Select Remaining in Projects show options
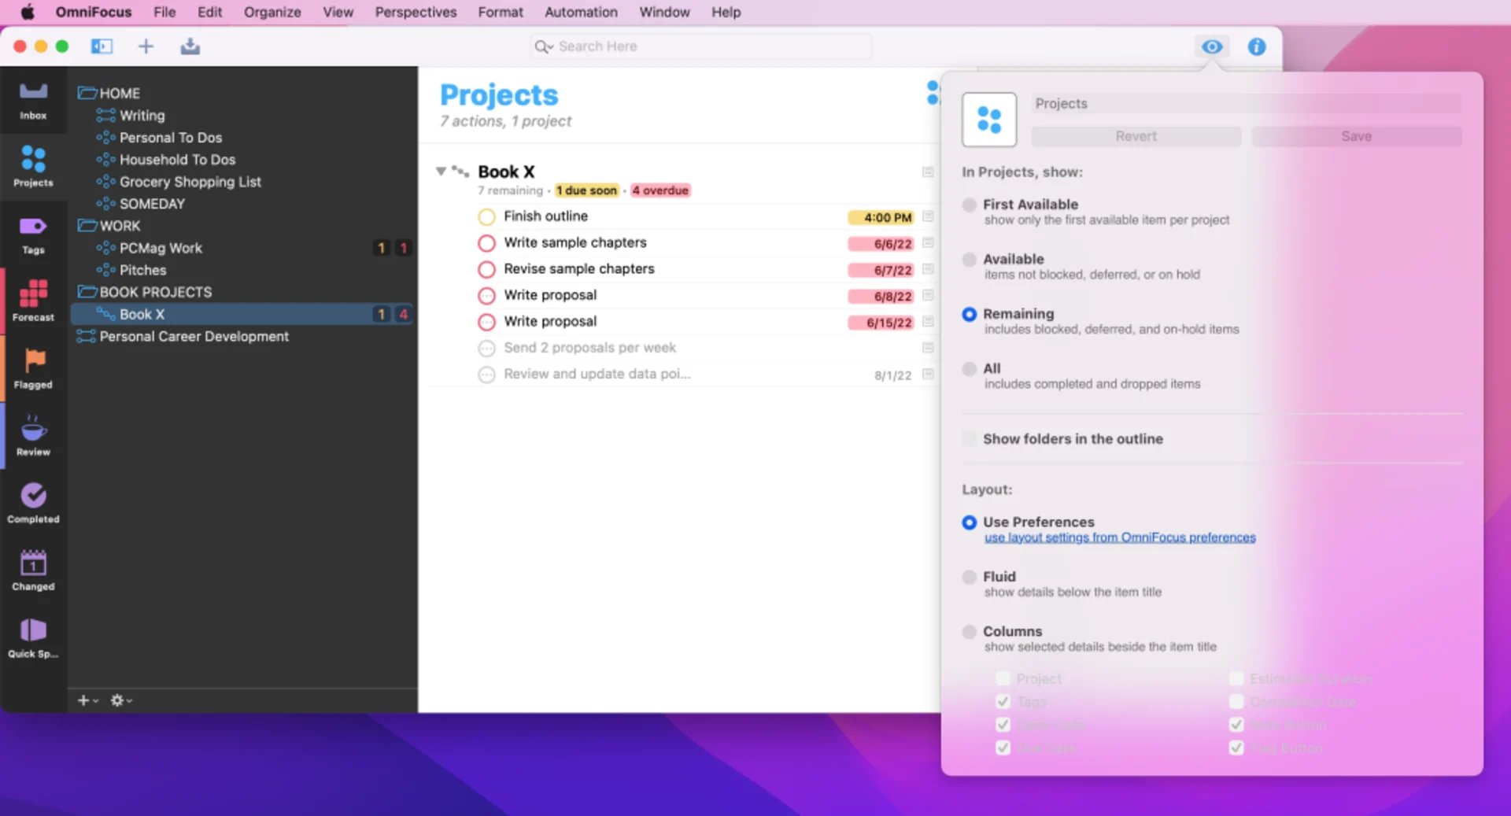1511x816 pixels. click(969, 315)
